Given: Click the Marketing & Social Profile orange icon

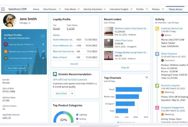Looking at the screenshot, I should 5,51.
